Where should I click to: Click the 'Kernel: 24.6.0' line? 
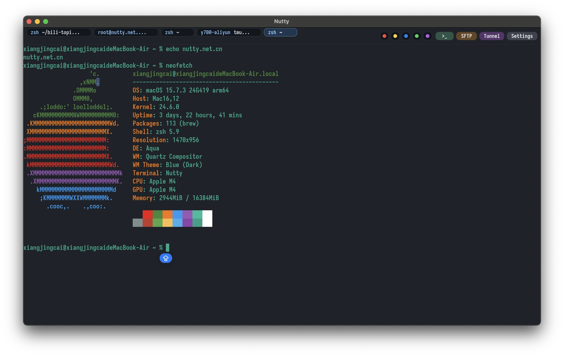156,107
